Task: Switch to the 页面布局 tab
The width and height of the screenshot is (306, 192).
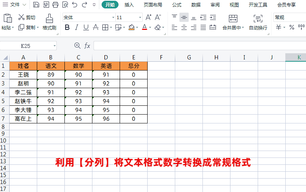Action: [x=153, y=5]
